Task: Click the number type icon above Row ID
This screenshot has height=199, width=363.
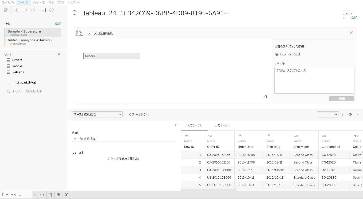Action: coord(187,136)
